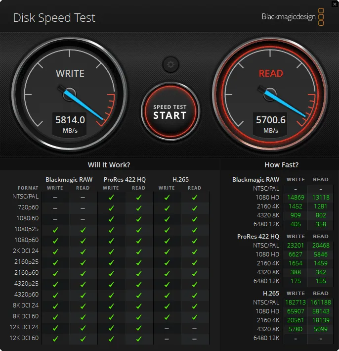
Task: Click the ProRes NTSC/PAL read value 20468
Action: [321, 246]
